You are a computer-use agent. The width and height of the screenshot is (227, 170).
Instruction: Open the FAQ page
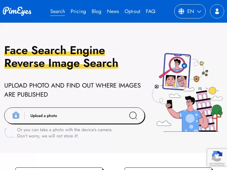[151, 11]
